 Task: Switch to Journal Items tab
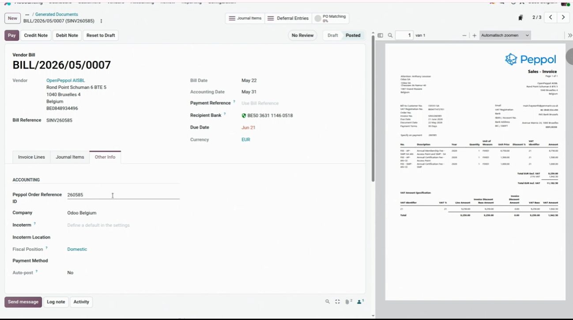point(70,157)
